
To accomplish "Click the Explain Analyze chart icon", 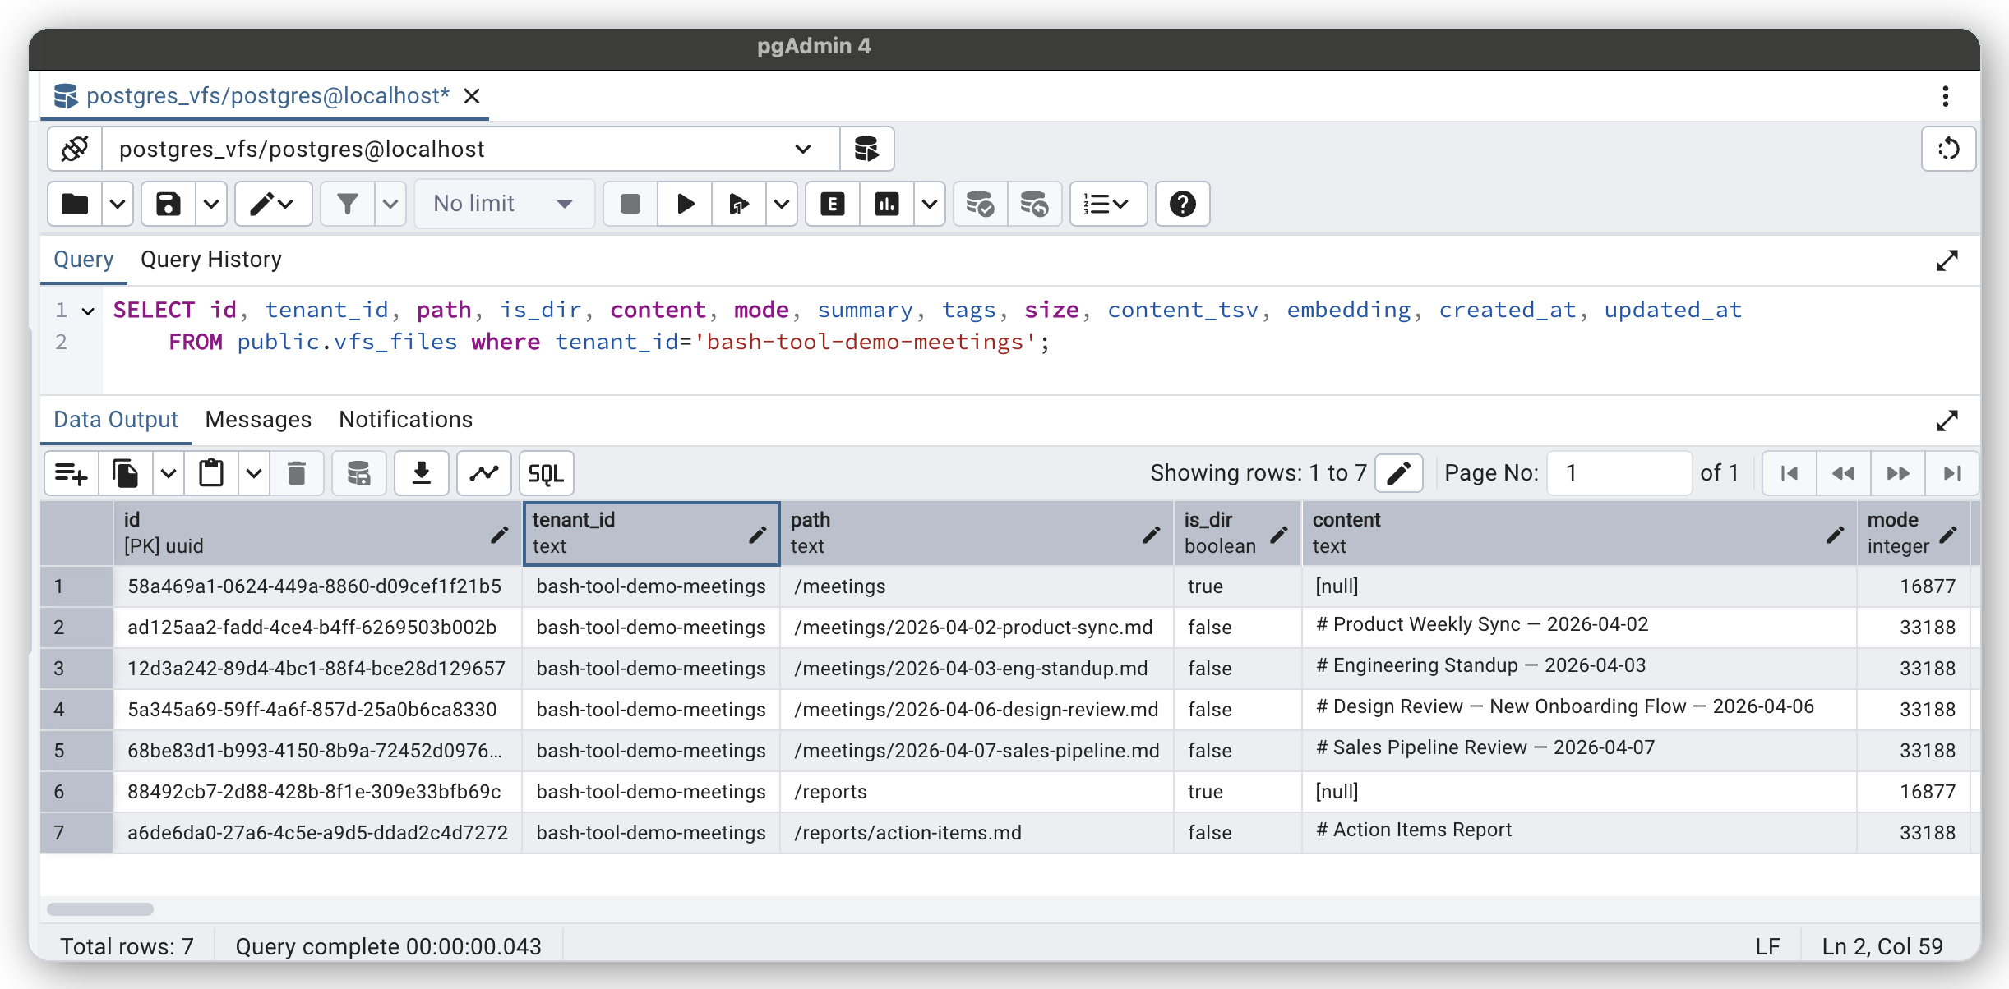I will click(887, 204).
